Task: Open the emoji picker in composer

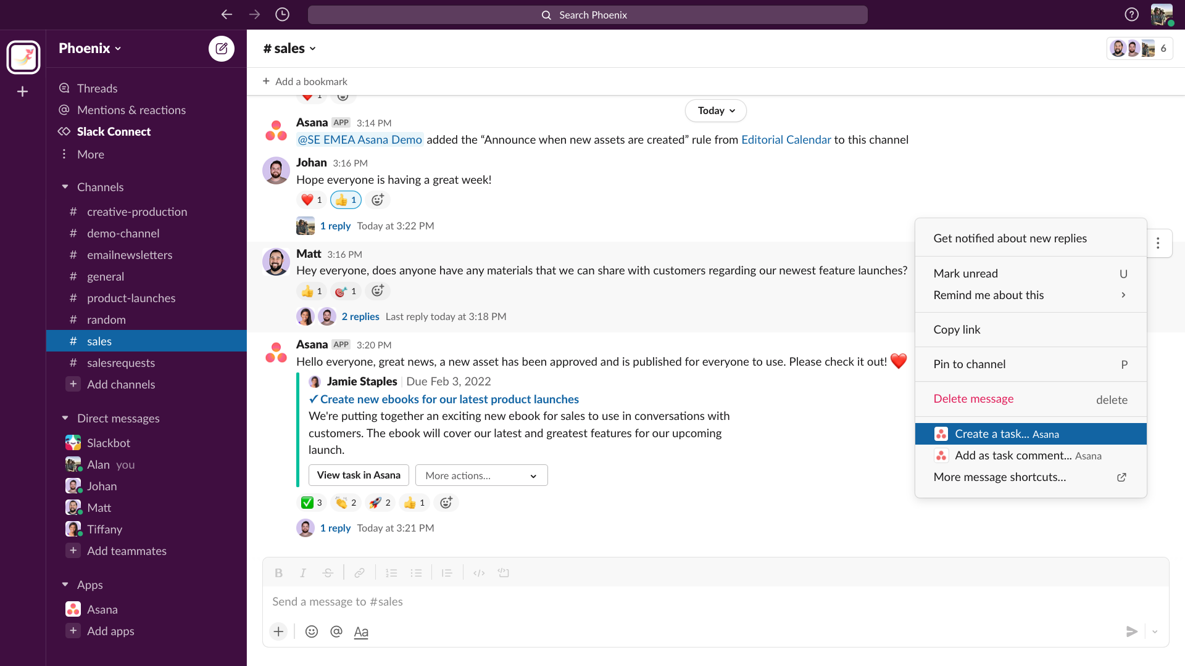Action: 312,631
